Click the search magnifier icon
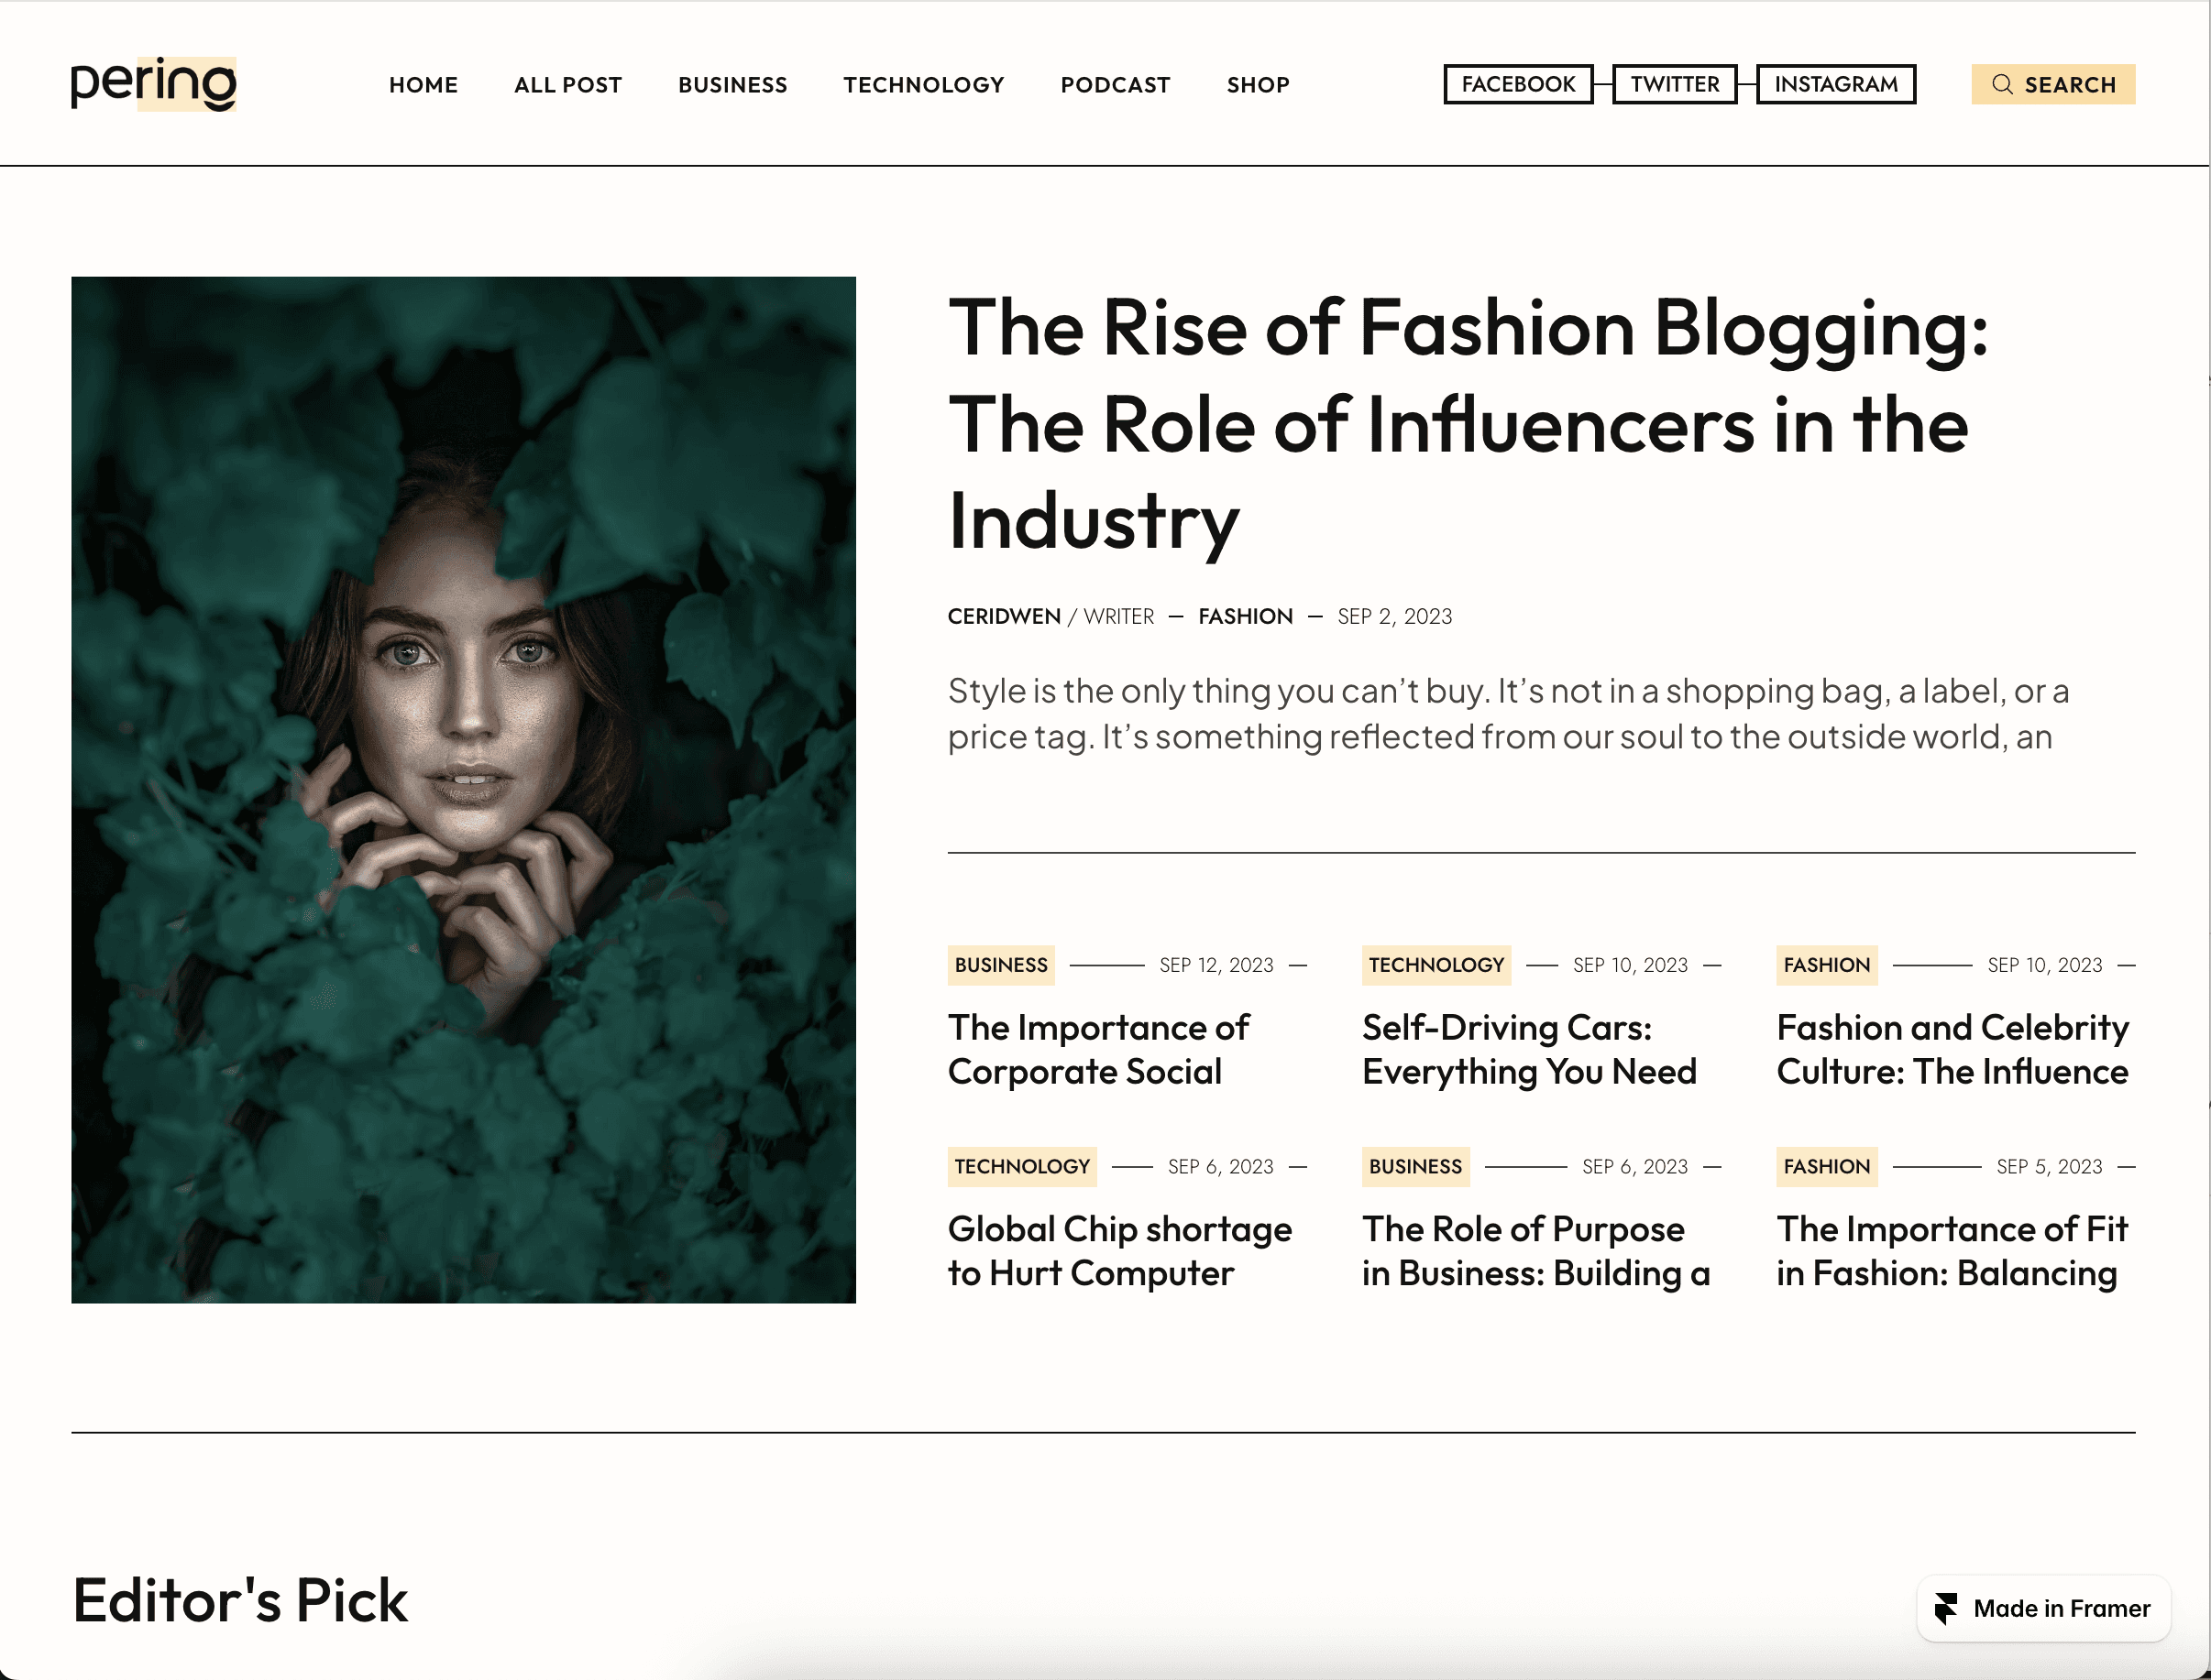Viewport: 2211px width, 1680px height. (x=2002, y=84)
